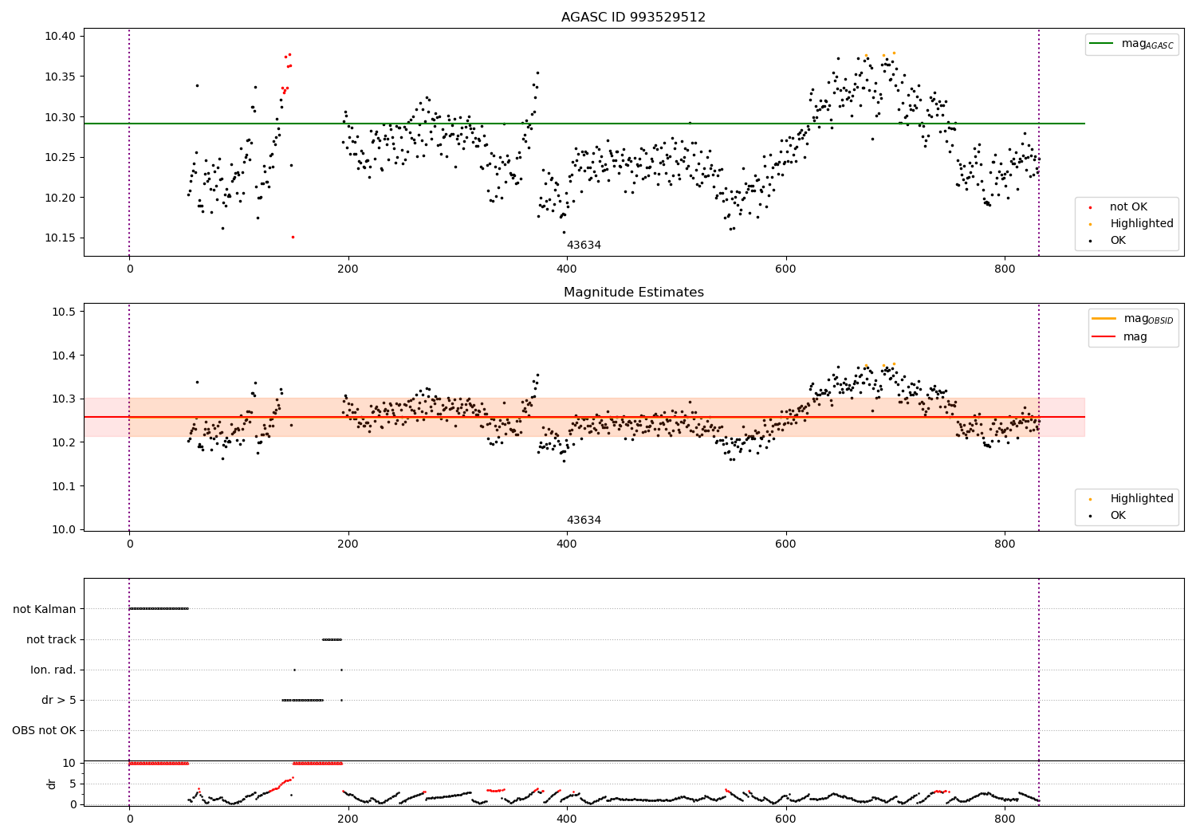Click the 10.0 y-axis tick in middle plot
Image resolution: width=1196 pixels, height=837 pixels.
click(63, 530)
